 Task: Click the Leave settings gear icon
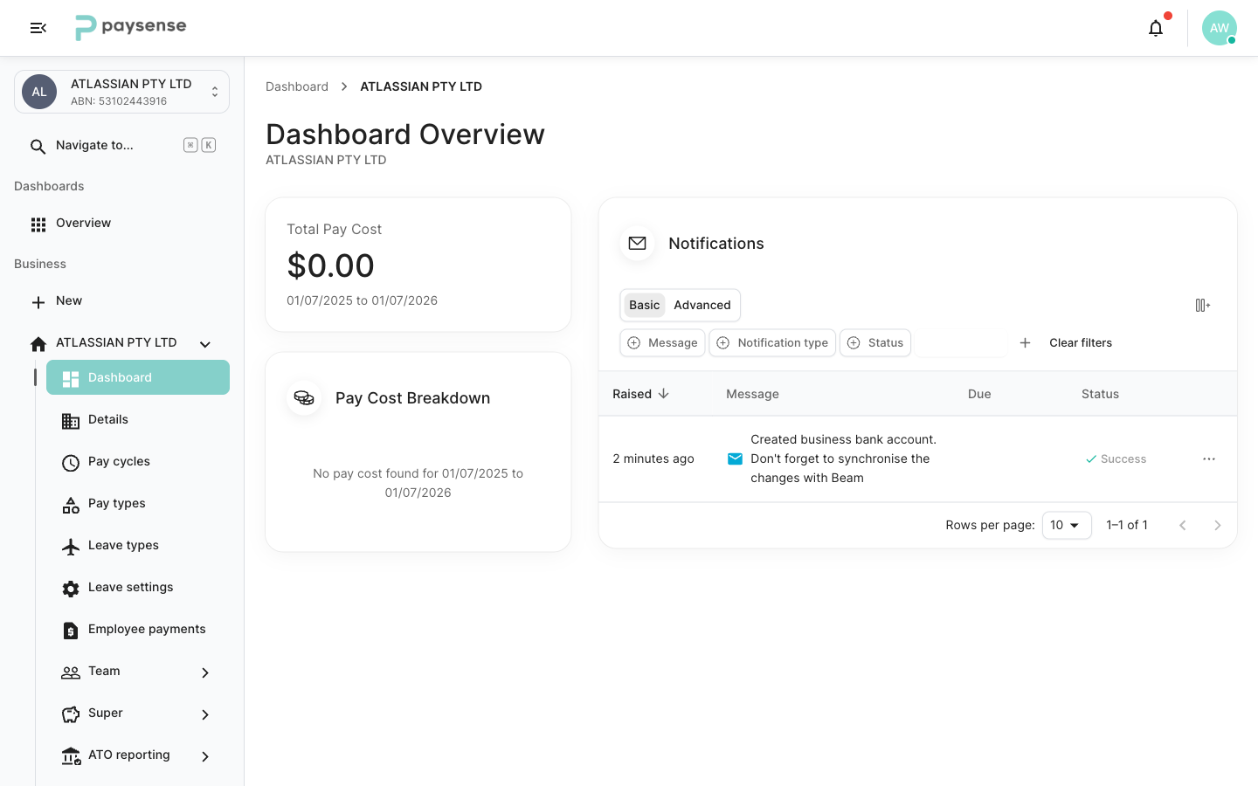point(71,589)
